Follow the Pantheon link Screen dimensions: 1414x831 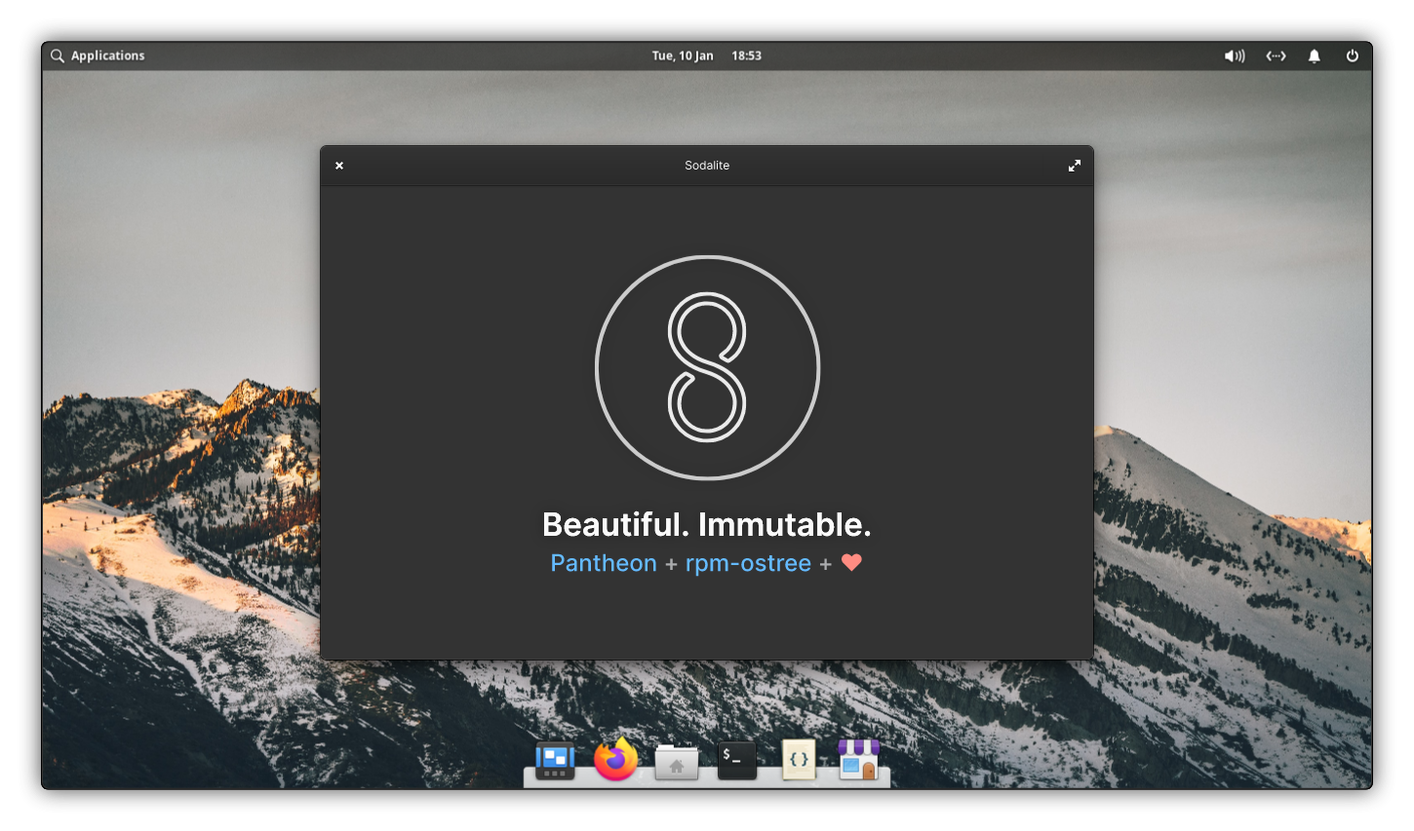(x=604, y=563)
